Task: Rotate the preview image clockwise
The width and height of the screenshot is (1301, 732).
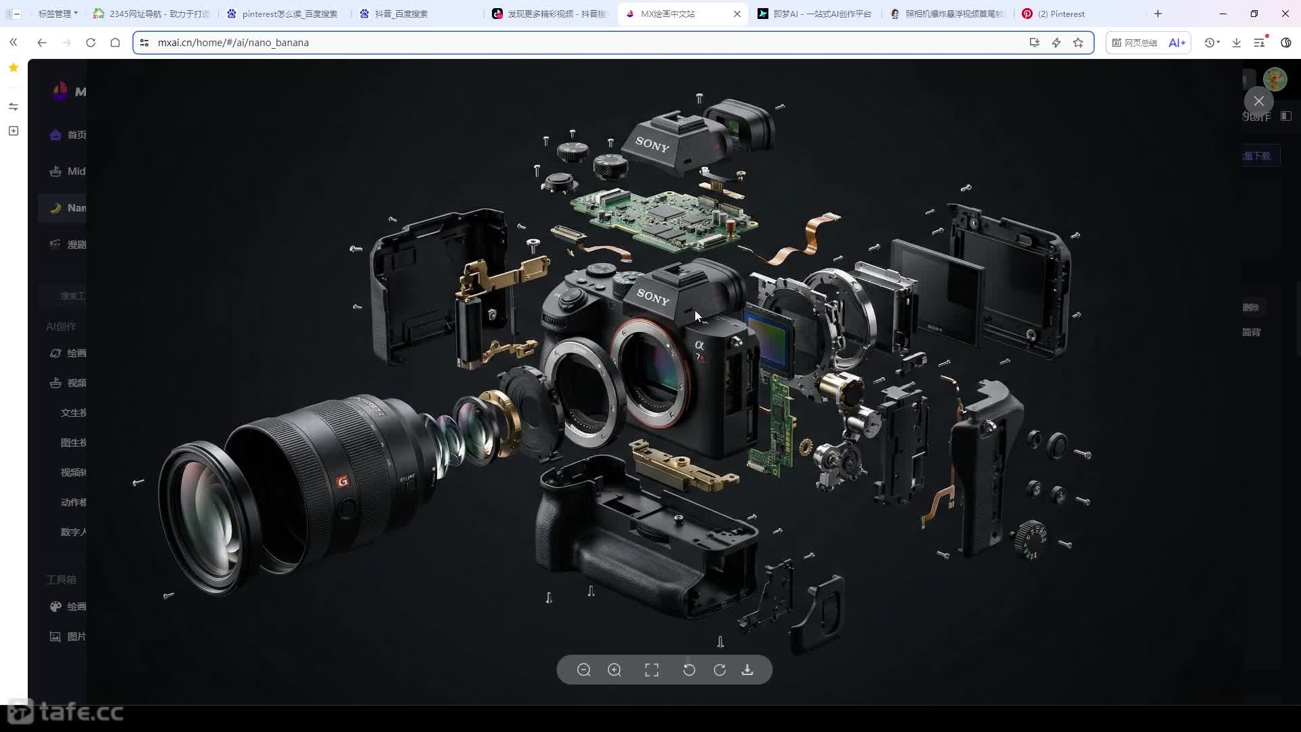Action: (x=720, y=670)
